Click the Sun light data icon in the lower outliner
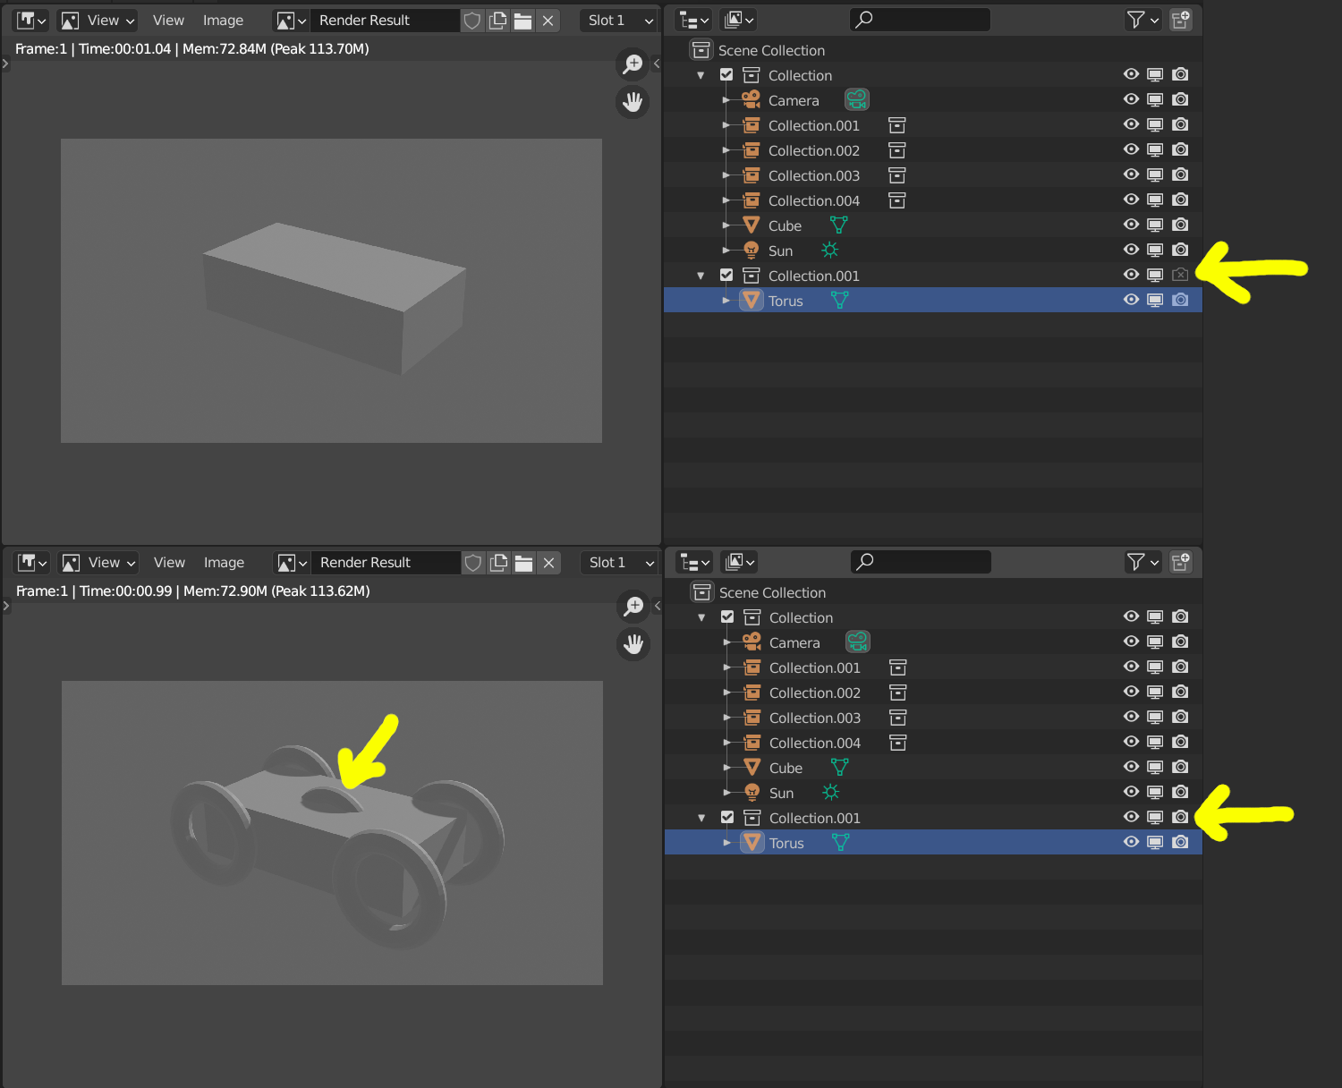Image resolution: width=1342 pixels, height=1088 pixels. point(831,792)
